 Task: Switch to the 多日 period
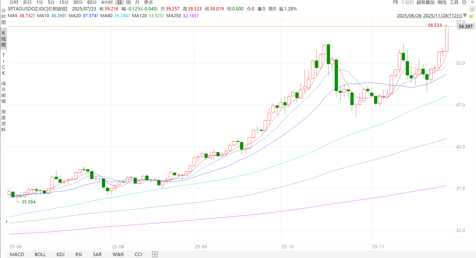27,3
